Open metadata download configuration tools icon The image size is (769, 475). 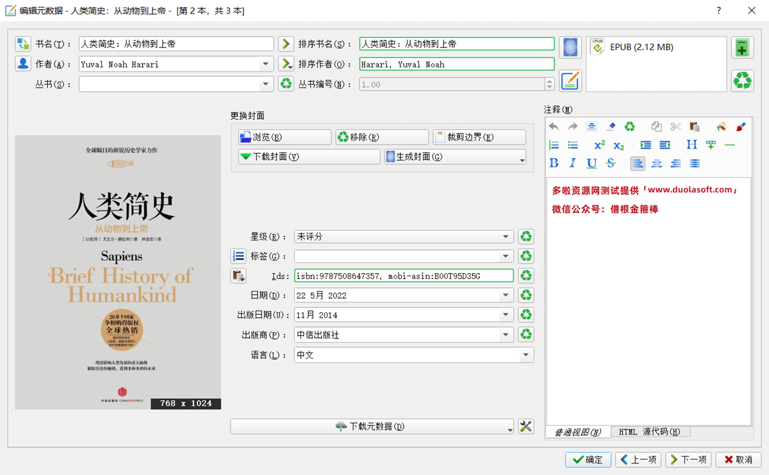[526, 426]
